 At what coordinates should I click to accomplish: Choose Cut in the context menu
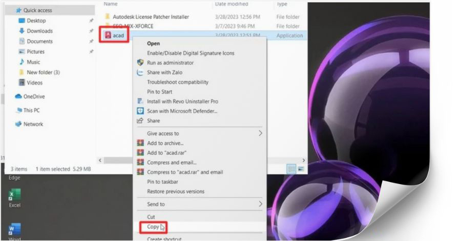click(x=151, y=217)
